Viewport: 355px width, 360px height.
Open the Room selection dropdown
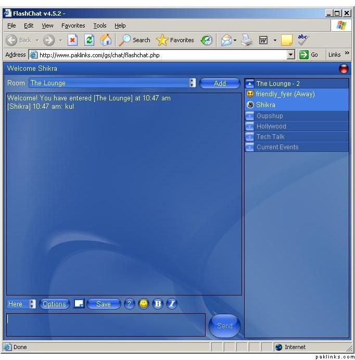(192, 83)
